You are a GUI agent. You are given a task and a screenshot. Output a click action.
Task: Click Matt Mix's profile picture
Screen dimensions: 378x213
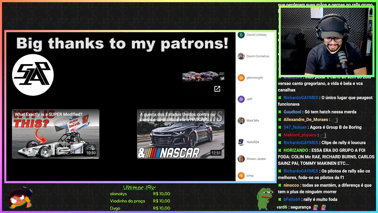[x=241, y=121]
